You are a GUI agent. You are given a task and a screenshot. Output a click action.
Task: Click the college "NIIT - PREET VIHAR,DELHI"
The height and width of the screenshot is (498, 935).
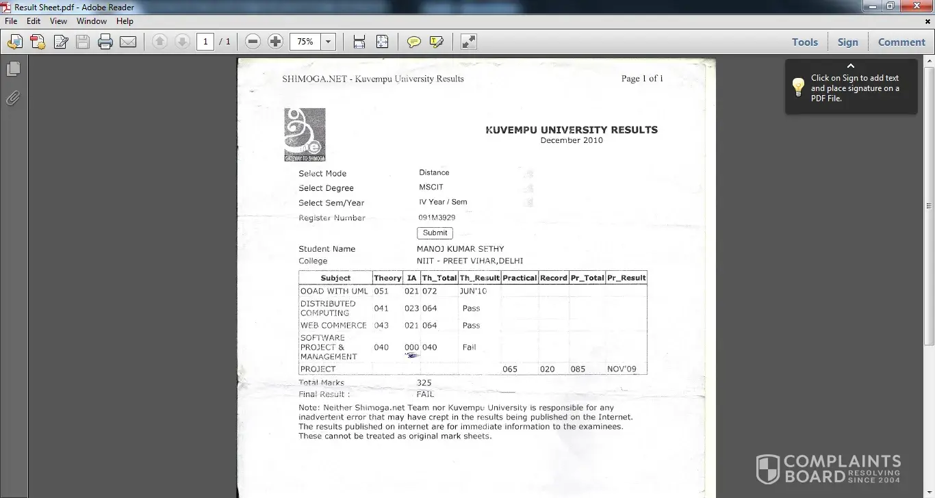[x=470, y=261]
